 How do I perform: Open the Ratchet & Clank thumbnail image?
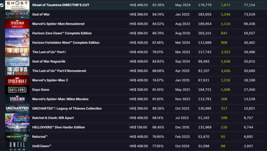click(17, 118)
